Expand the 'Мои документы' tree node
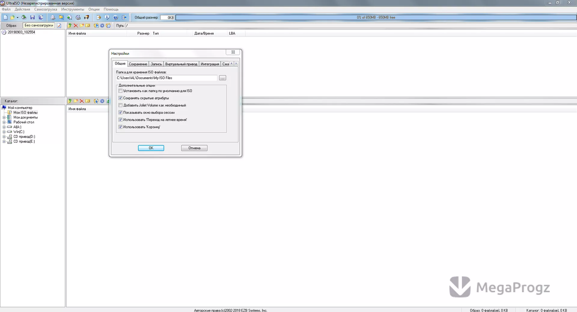The image size is (577, 312). [4, 118]
